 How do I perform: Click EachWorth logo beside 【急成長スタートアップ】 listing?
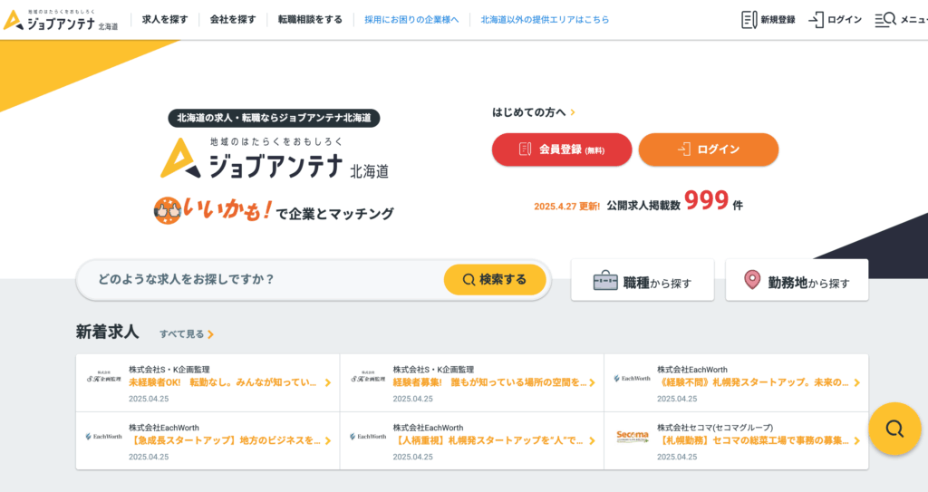coord(104,437)
